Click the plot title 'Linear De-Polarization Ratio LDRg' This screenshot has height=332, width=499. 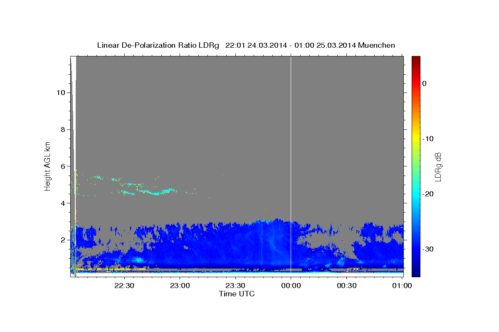pos(158,45)
